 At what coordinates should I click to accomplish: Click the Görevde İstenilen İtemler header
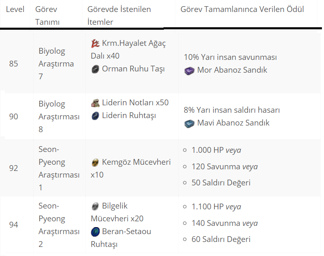coord(119,16)
